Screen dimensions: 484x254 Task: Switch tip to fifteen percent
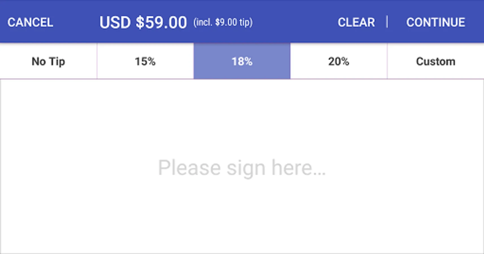[x=145, y=61]
